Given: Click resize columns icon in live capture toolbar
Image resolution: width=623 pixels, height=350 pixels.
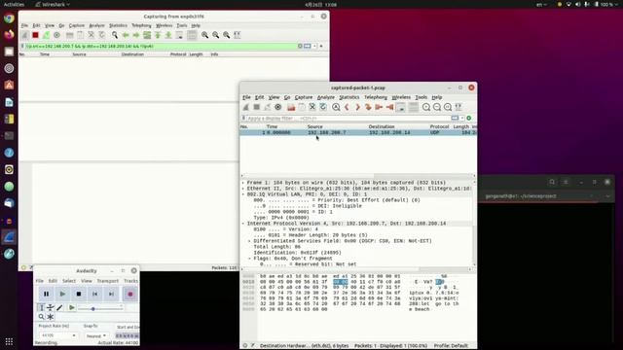Looking at the screenshot, I should (x=238, y=35).
